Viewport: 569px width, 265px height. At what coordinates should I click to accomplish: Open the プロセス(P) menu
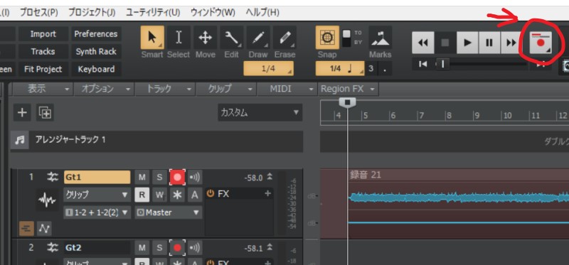[38, 13]
